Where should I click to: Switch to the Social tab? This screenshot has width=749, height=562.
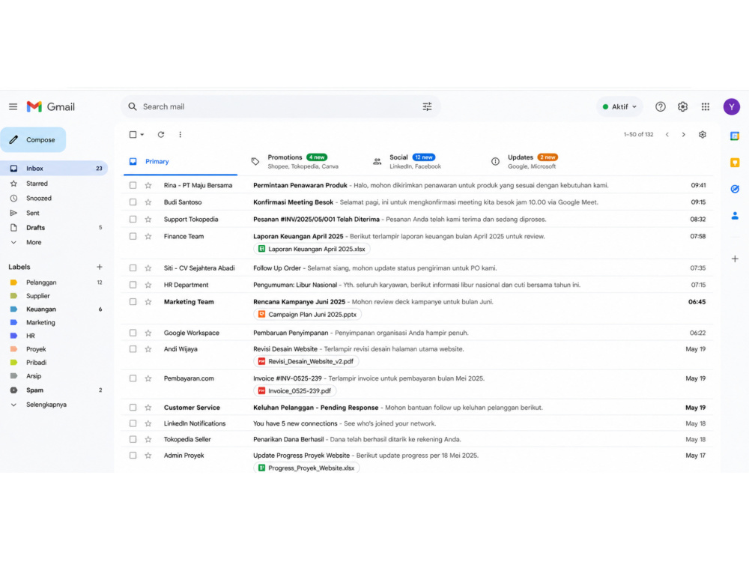(407, 162)
